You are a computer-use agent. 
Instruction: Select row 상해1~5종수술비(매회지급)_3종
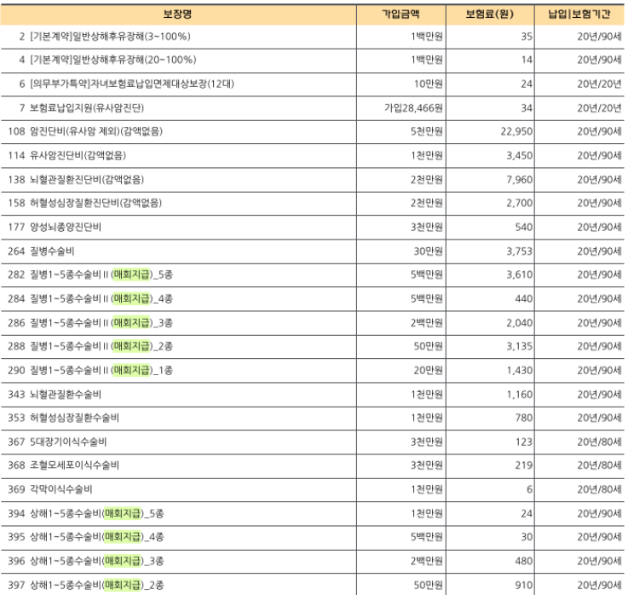(313, 561)
